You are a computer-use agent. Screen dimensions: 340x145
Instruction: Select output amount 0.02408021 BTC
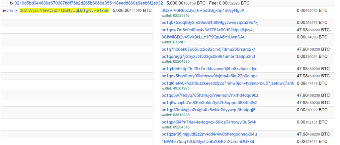[312, 142]
